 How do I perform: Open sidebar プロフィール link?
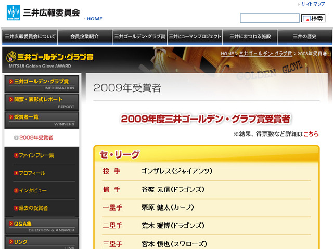point(32,173)
